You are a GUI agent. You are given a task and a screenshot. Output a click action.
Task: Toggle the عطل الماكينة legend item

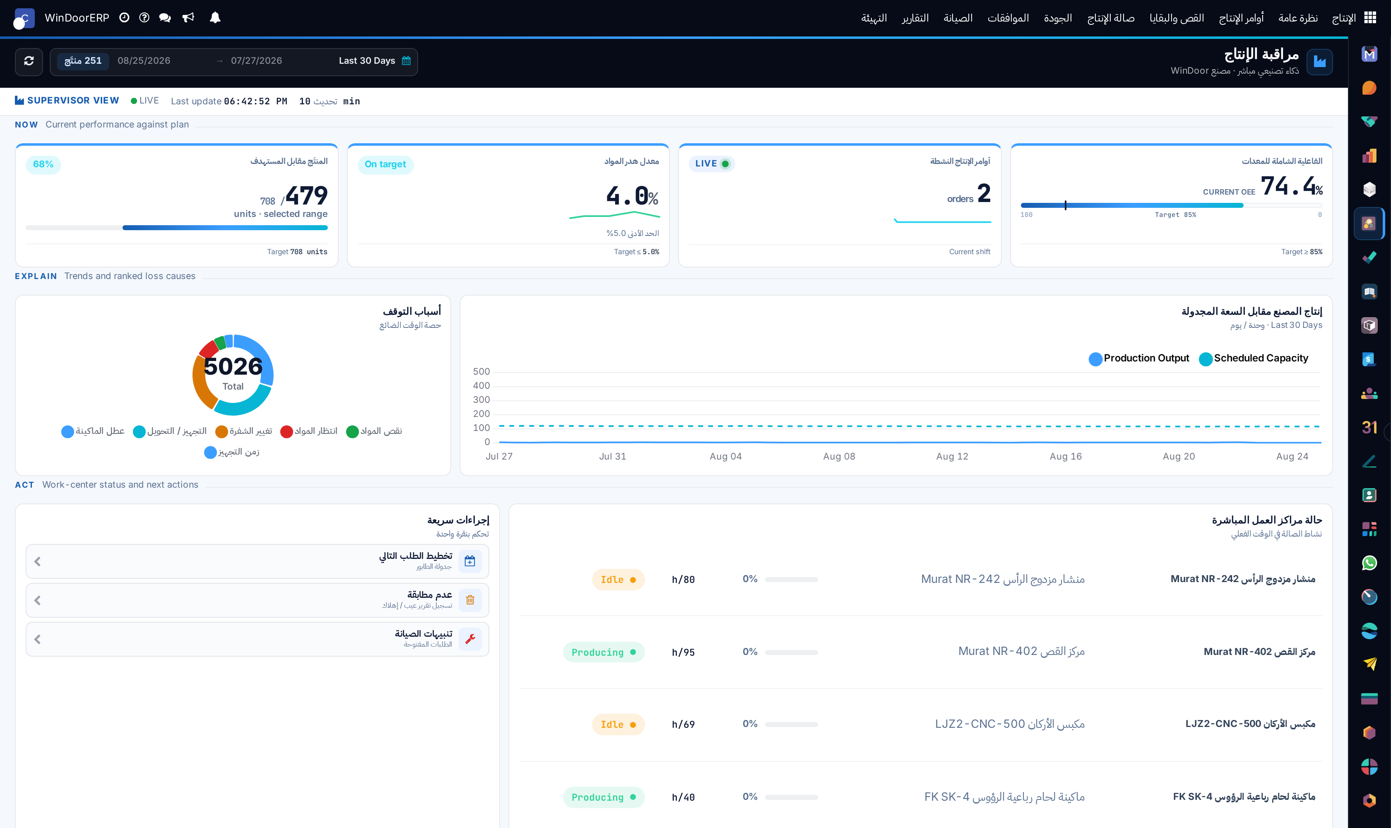click(93, 431)
